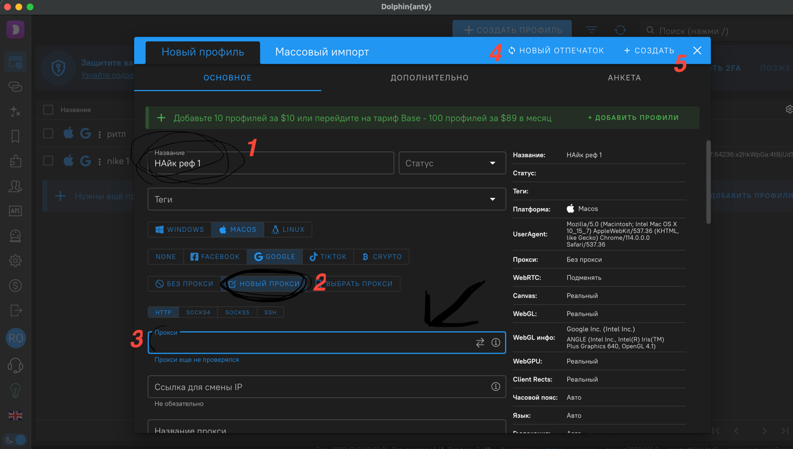The image size is (793, 449).
Task: Choose the None profile type
Action: pyautogui.click(x=166, y=257)
